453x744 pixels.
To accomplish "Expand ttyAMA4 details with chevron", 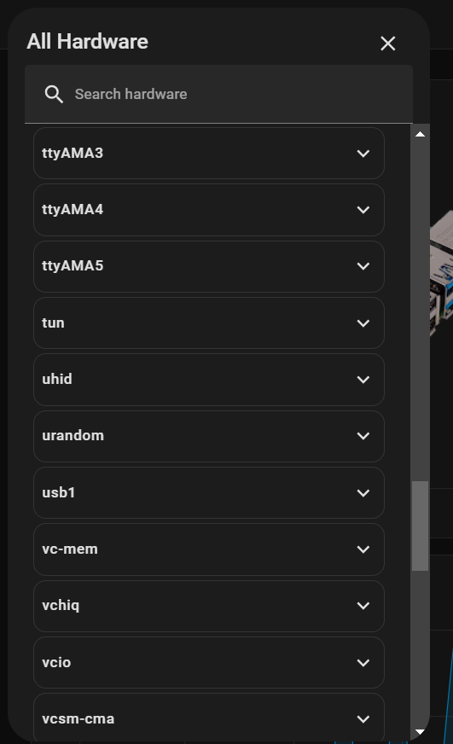I will coord(363,210).
